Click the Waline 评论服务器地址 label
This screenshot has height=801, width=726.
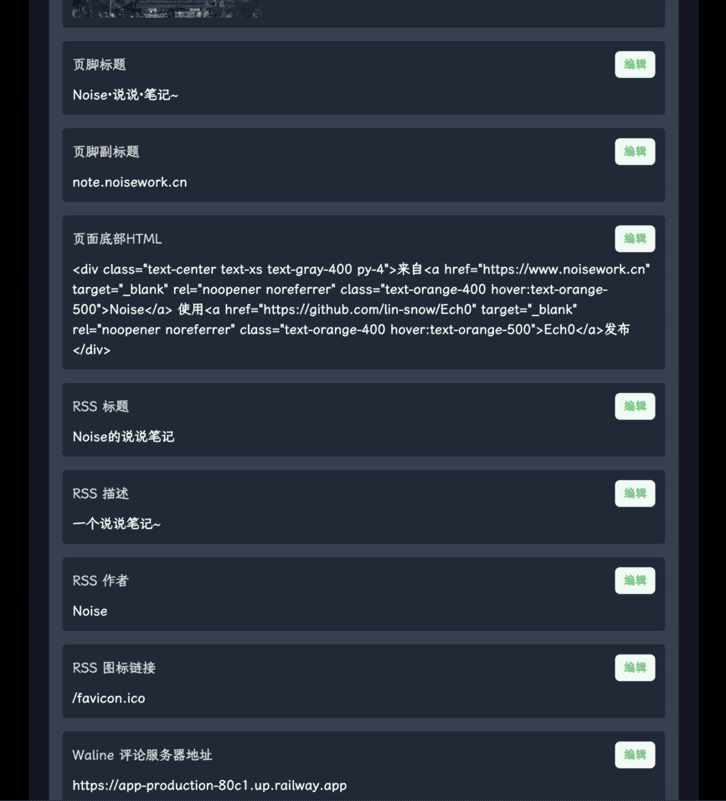click(142, 755)
